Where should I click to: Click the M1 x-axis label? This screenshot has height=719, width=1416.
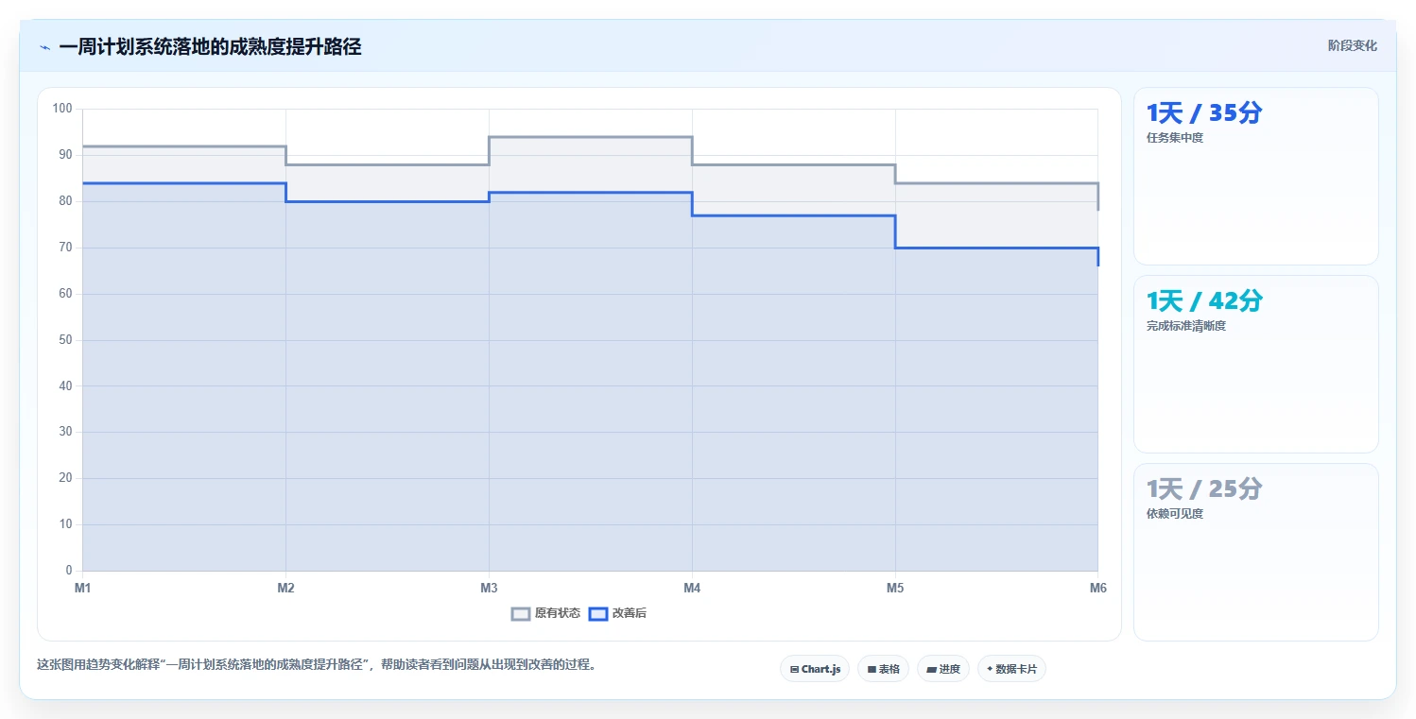[83, 588]
